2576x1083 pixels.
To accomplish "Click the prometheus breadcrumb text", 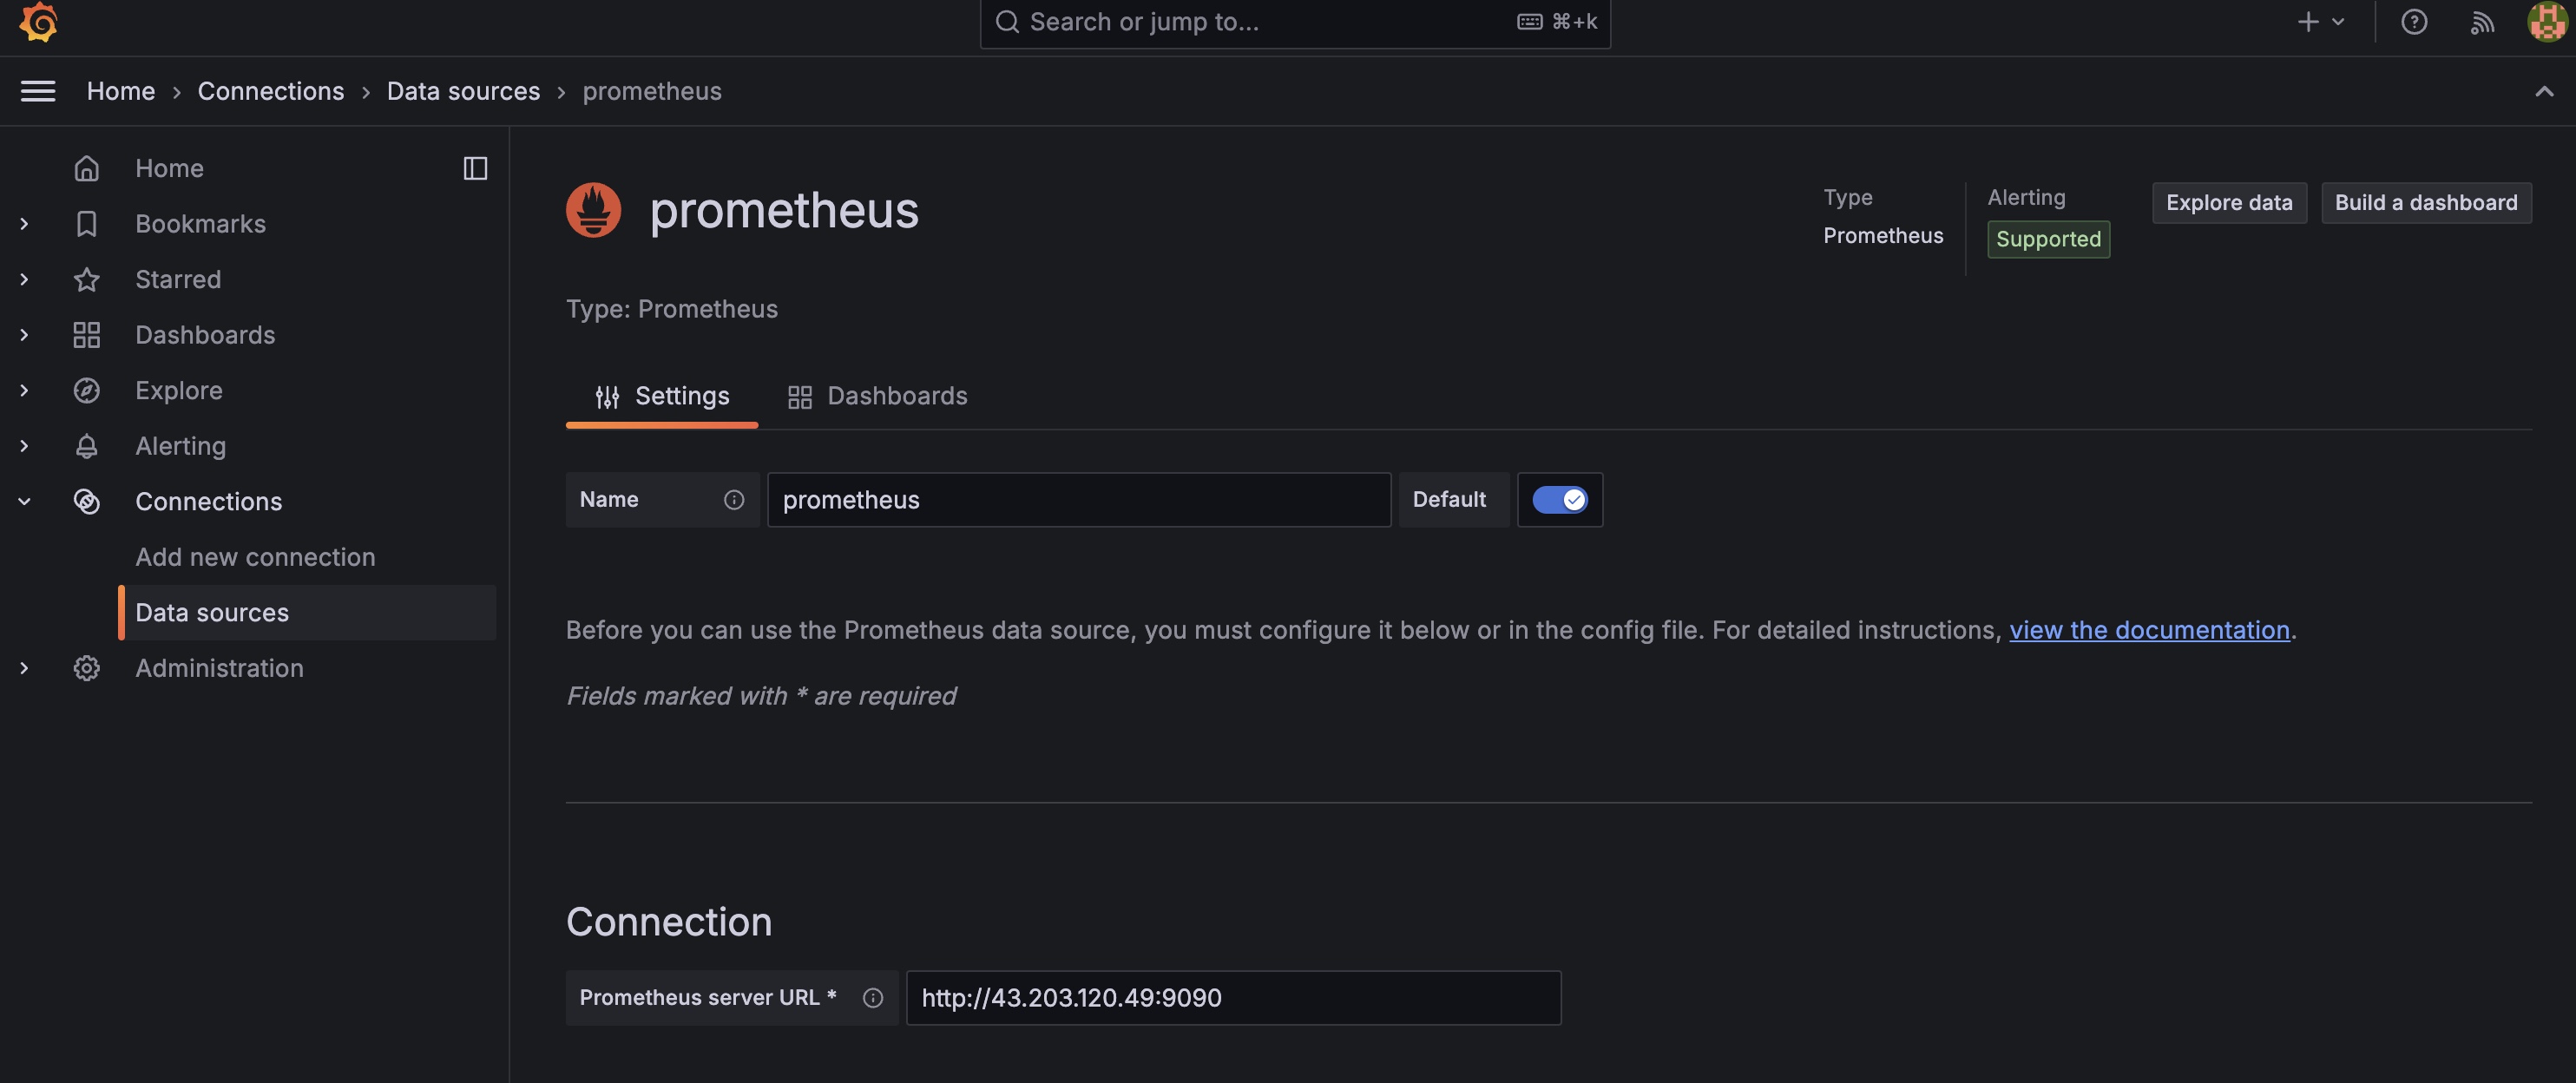I will coord(652,91).
